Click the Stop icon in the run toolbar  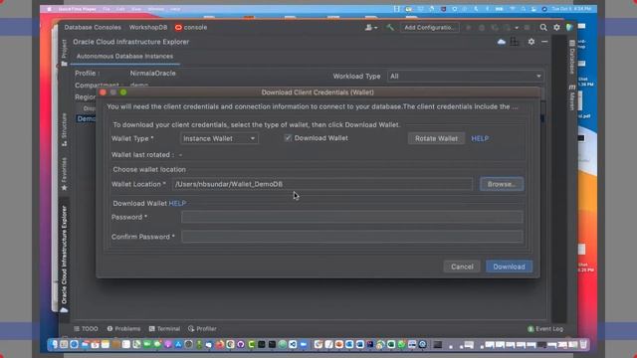(527, 28)
